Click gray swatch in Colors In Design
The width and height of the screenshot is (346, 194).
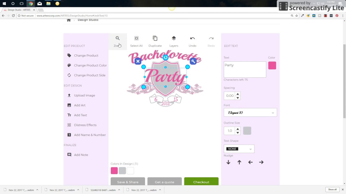[x=122, y=171]
